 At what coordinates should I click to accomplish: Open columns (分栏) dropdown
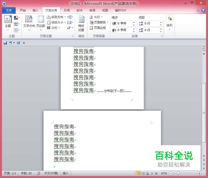click(x=53, y=28)
